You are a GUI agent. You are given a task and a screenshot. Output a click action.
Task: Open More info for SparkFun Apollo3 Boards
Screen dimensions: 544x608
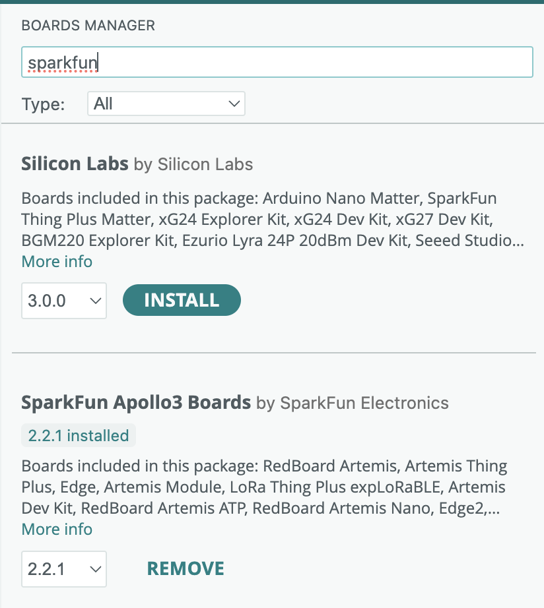click(x=57, y=529)
